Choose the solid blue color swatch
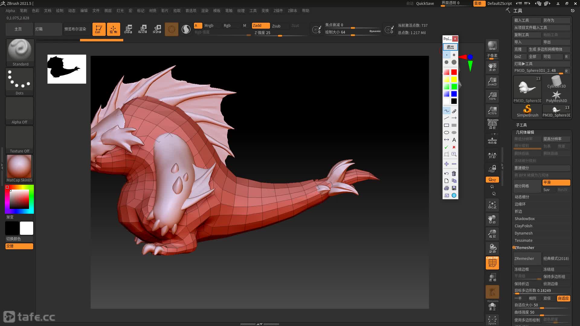The width and height of the screenshot is (580, 326). click(x=454, y=94)
